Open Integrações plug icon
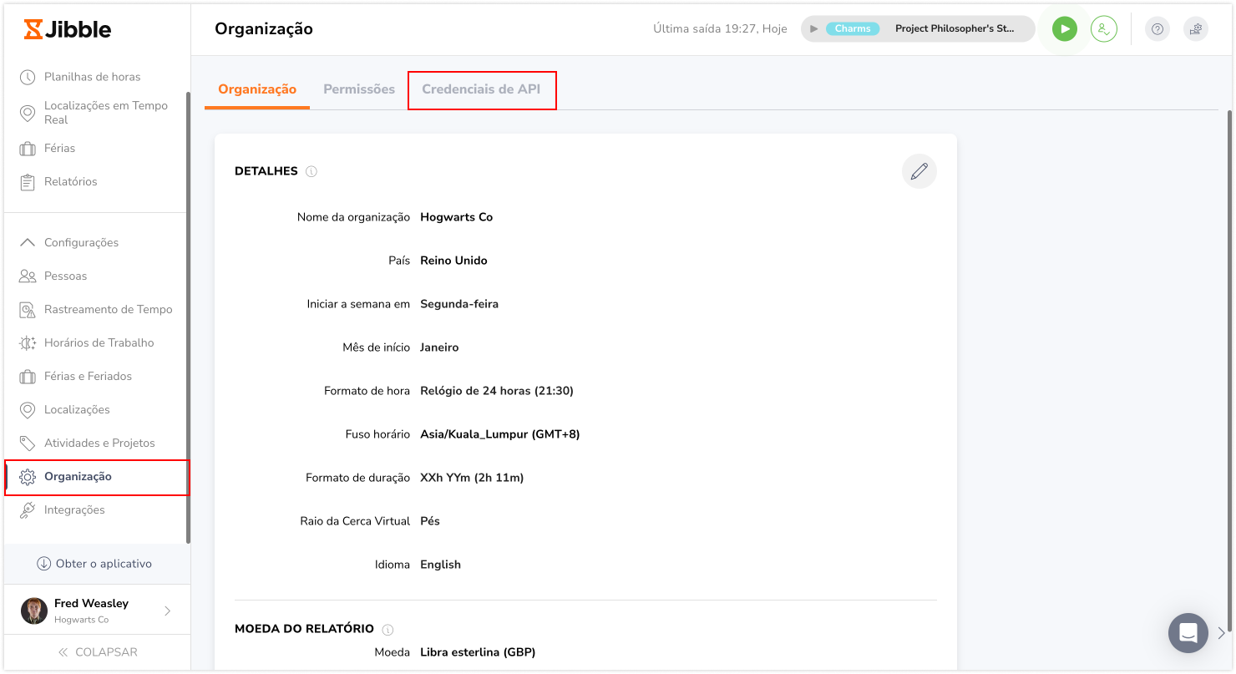 [x=28, y=509]
